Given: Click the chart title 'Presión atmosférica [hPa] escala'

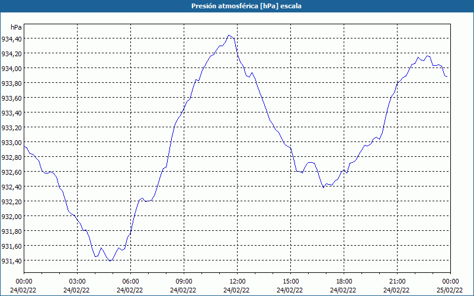Looking at the screenshot, I should 246,6.
